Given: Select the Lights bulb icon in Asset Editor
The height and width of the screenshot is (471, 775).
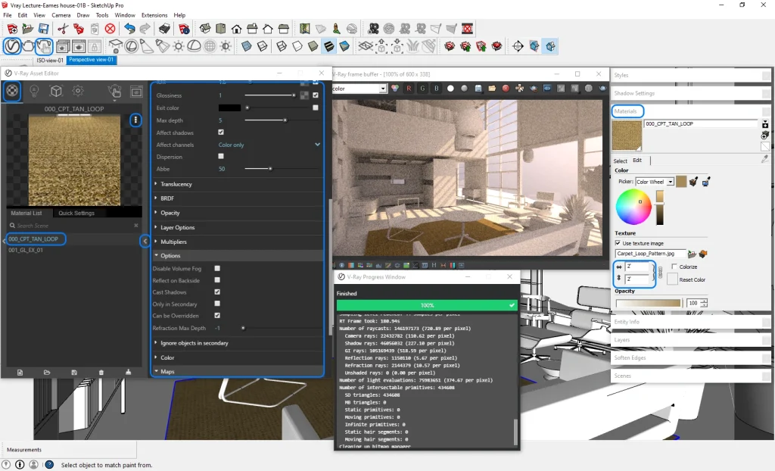Looking at the screenshot, I should pos(33,91).
